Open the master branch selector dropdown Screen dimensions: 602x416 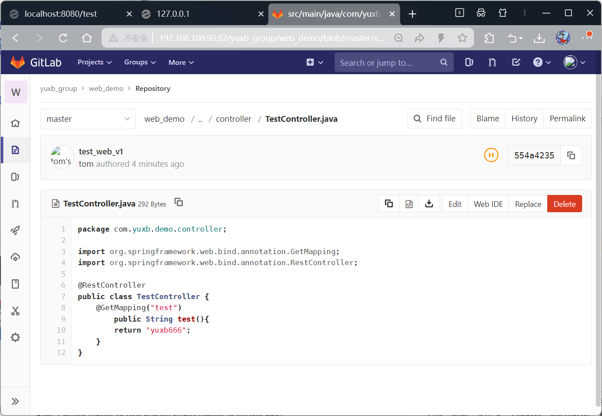88,119
